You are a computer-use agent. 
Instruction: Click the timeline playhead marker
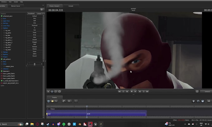click(87, 107)
